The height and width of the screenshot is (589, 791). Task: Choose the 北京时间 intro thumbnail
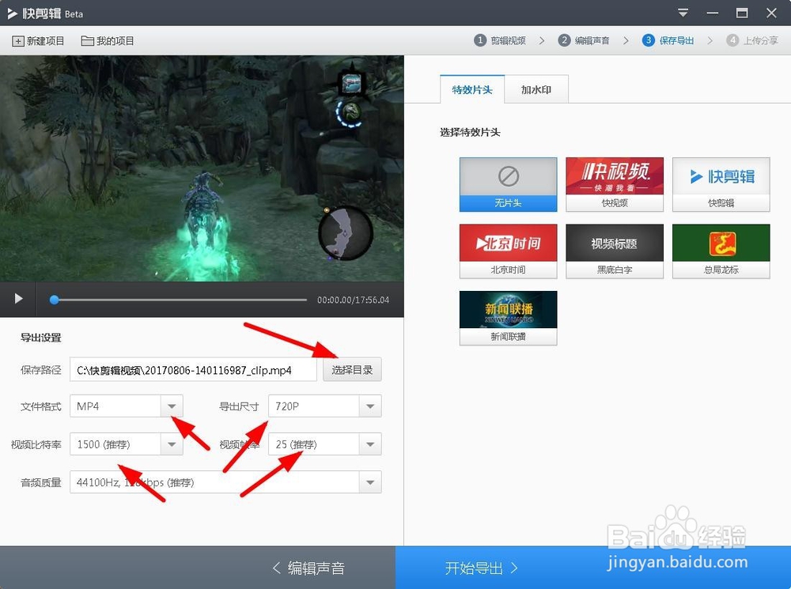pyautogui.click(x=508, y=251)
